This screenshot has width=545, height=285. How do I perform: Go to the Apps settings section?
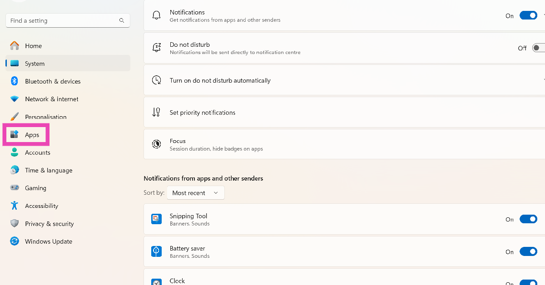(32, 135)
